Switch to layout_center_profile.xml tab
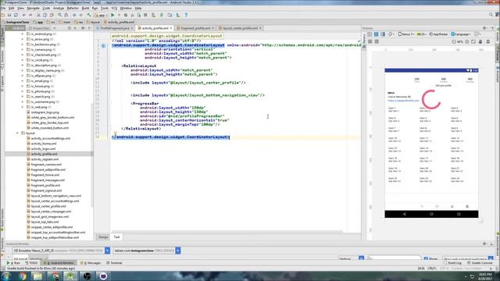 tap(240, 28)
